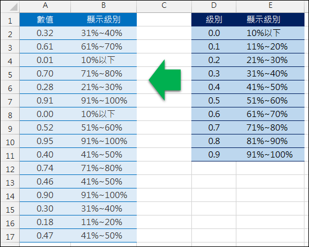This screenshot has height=247, width=309.
Task: Click the 級別 header cell in column D
Action: click(x=214, y=20)
